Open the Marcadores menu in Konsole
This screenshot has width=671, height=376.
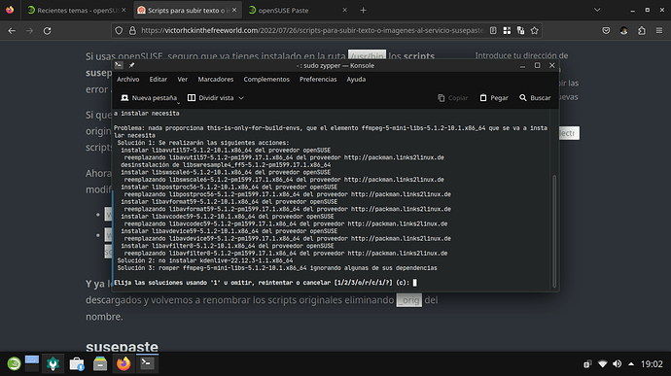[216, 79]
